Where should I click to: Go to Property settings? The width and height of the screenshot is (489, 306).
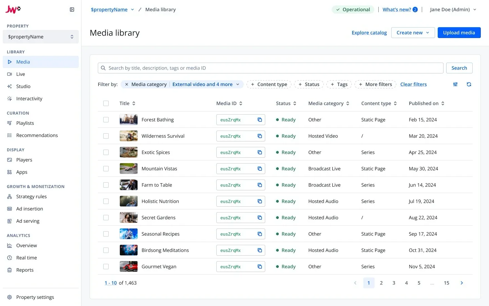click(x=41, y=297)
